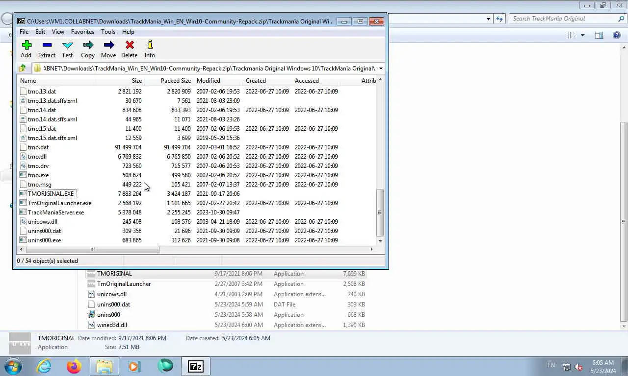The height and width of the screenshot is (376, 628).
Task: Click the unins000 application icon in Explorer
Action: 91,315
